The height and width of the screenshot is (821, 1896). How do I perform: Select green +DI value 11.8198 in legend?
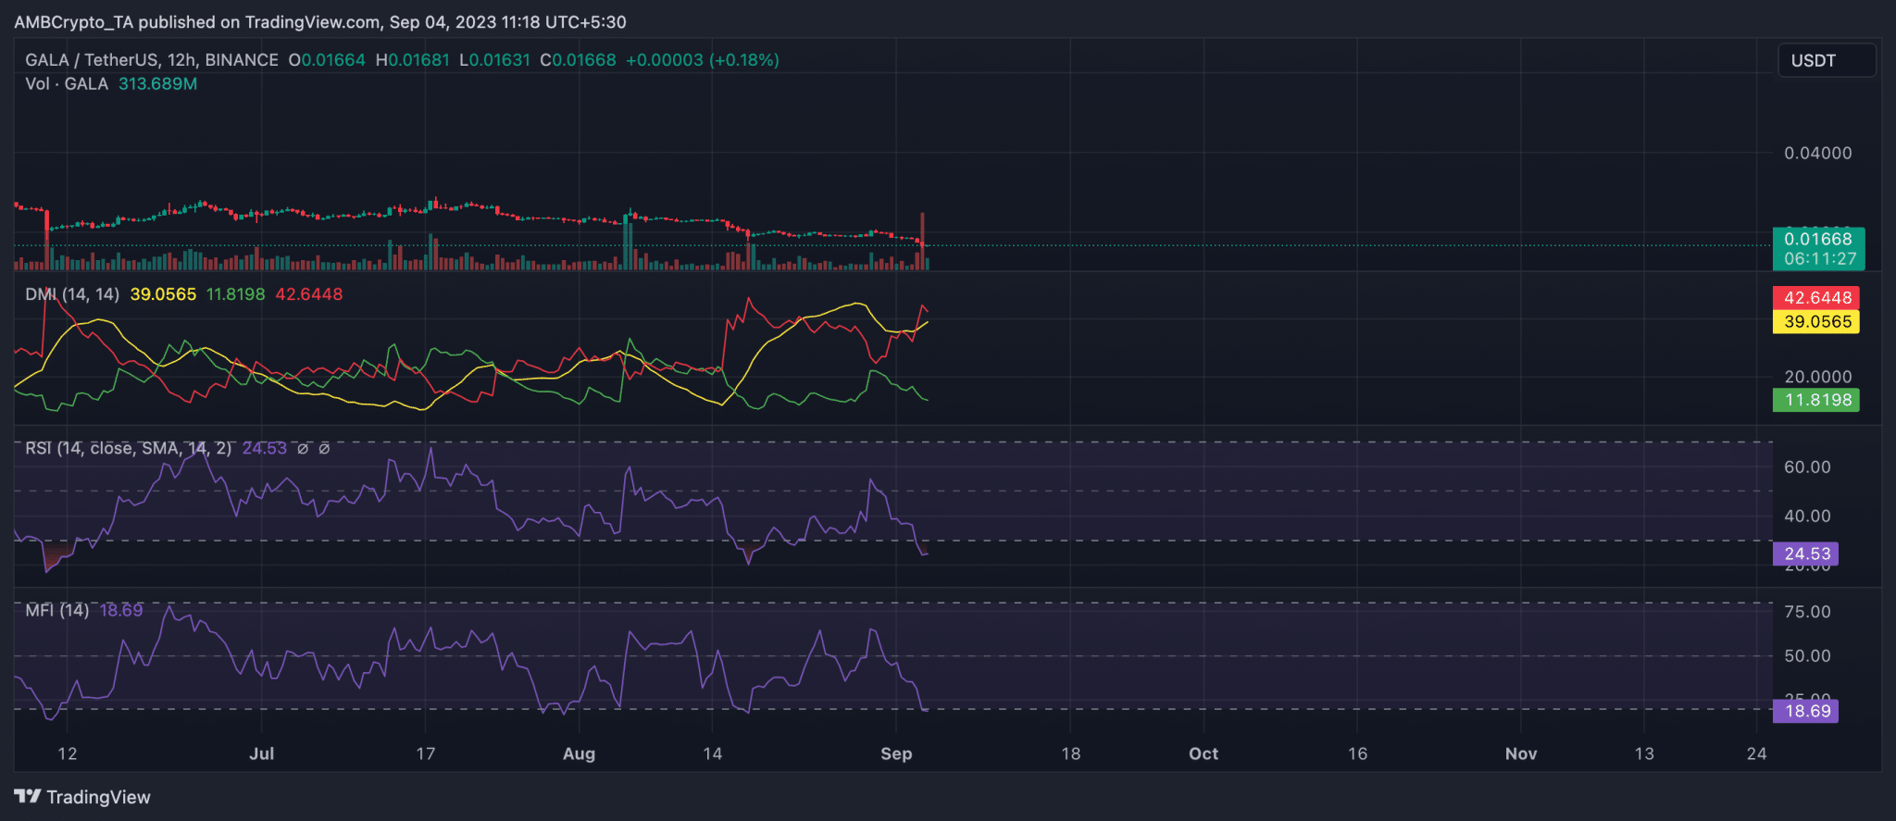click(235, 294)
